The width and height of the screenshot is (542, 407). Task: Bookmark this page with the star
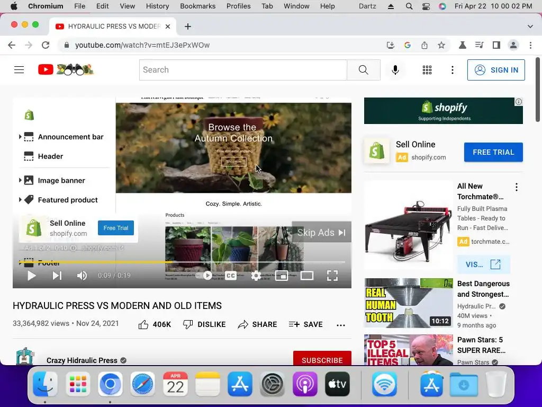click(x=441, y=45)
